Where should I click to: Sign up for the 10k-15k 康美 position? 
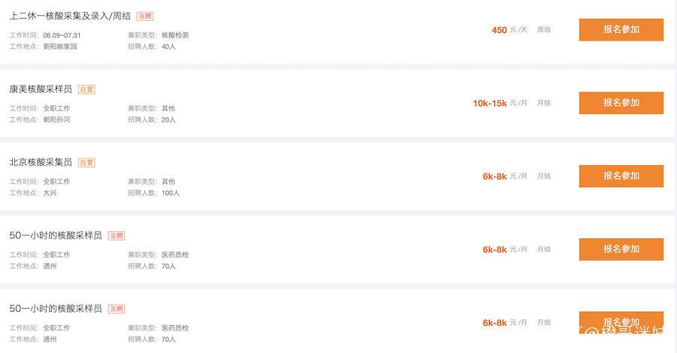coord(621,103)
